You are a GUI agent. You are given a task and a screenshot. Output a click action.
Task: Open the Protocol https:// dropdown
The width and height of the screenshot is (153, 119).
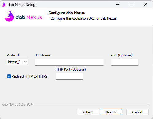(x=18, y=62)
